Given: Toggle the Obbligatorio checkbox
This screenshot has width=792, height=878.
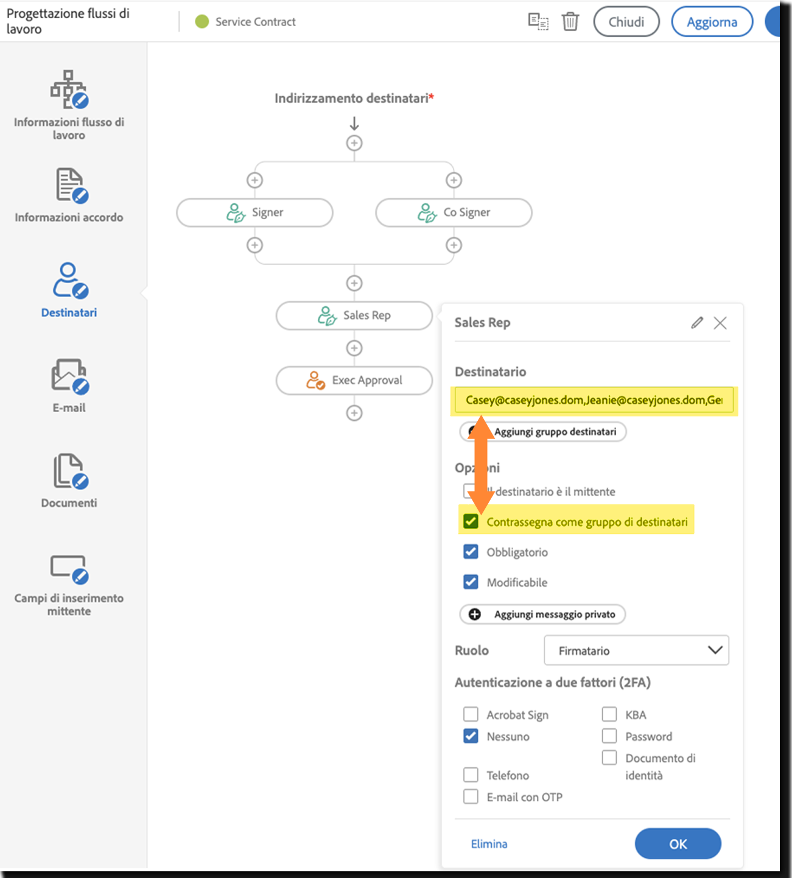Looking at the screenshot, I should 471,552.
